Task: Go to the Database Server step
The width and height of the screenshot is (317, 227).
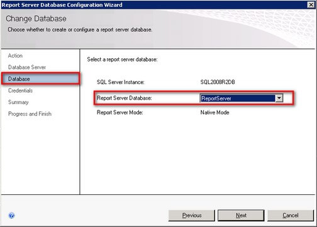Action: pyautogui.click(x=27, y=67)
